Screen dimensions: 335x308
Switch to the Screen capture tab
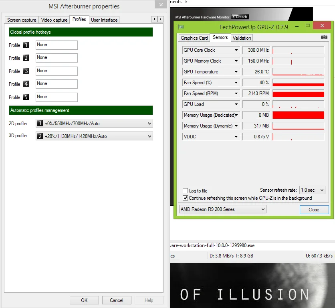tap(22, 20)
